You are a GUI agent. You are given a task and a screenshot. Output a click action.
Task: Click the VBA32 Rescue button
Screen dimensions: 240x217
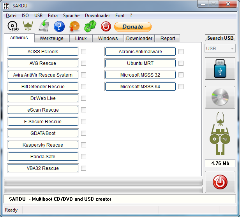43,168
